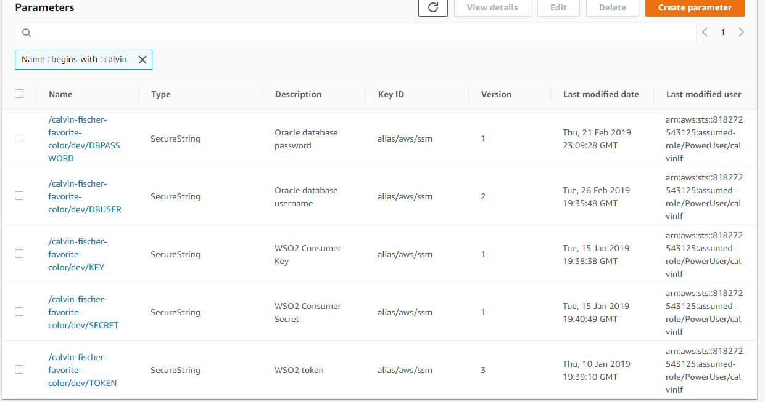The image size is (765, 402).
Task: Open the /dev/SECRET parameter link
Action: [x=83, y=312]
